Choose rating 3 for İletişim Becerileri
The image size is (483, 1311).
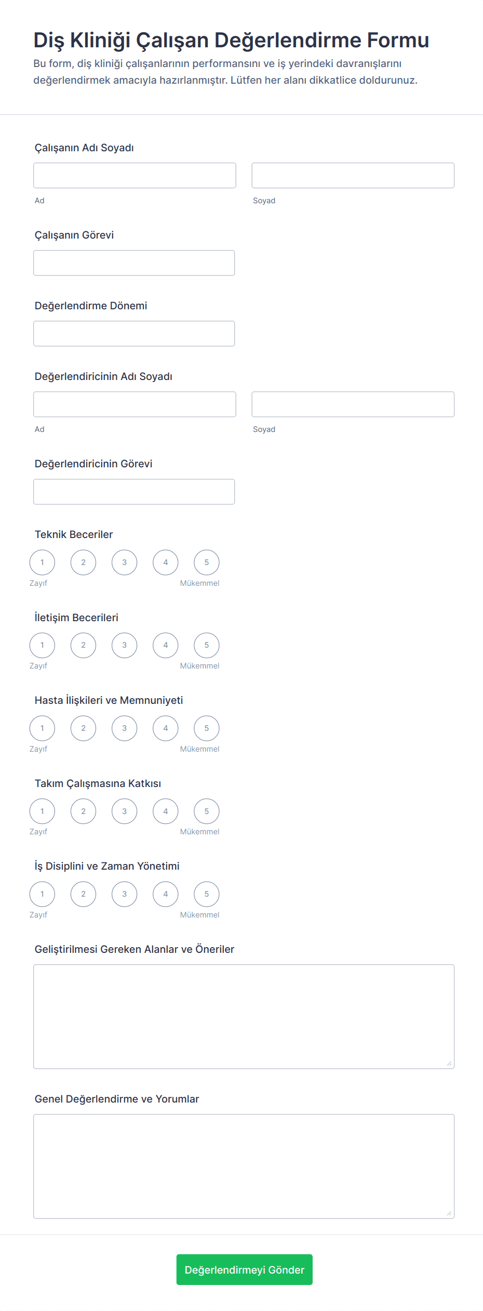click(125, 645)
